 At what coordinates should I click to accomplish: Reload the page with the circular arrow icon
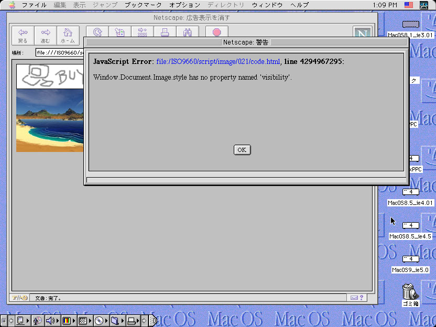tap(97, 32)
